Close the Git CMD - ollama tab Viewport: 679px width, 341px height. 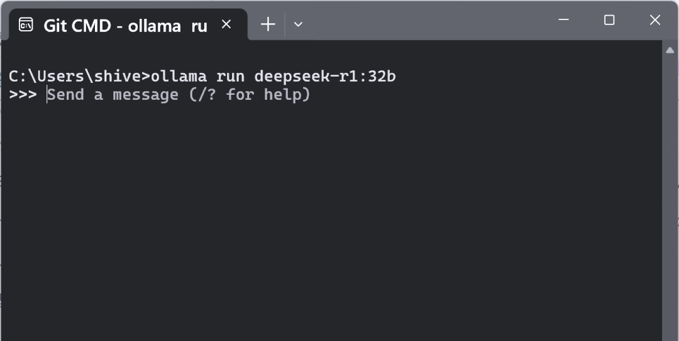226,24
